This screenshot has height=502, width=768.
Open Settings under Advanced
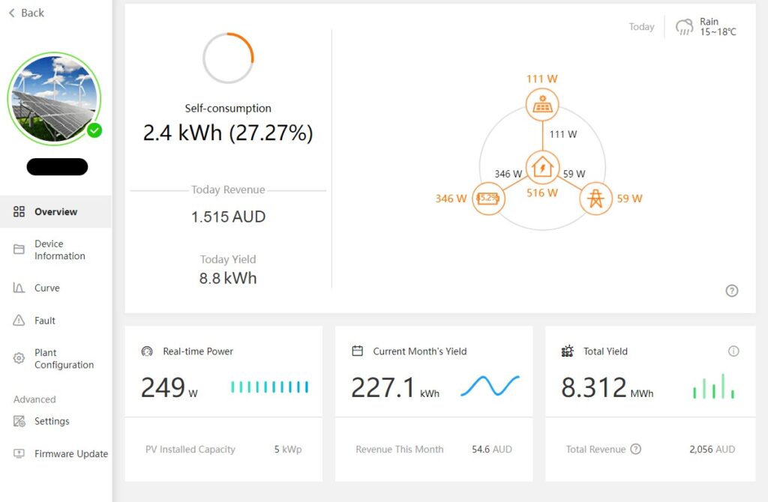(52, 422)
